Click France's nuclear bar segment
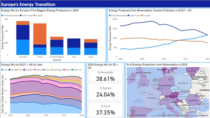This screenshot has width=210, height=118. 40,34
